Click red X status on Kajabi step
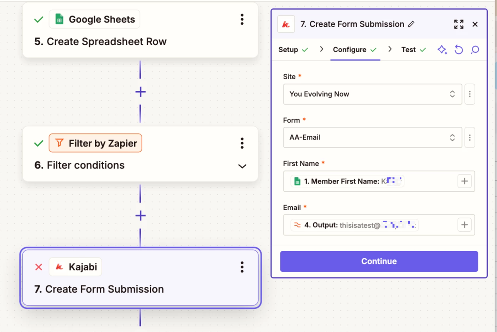 click(x=39, y=267)
